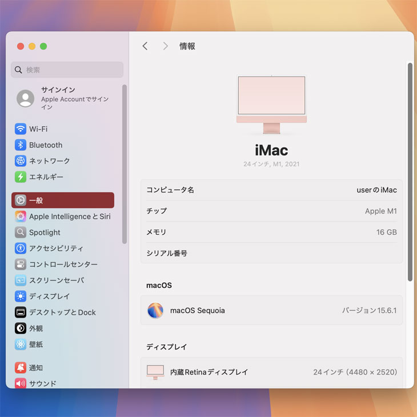Click the macOS Sequoia logo icon
This screenshot has height=417, width=417.
[x=155, y=310]
